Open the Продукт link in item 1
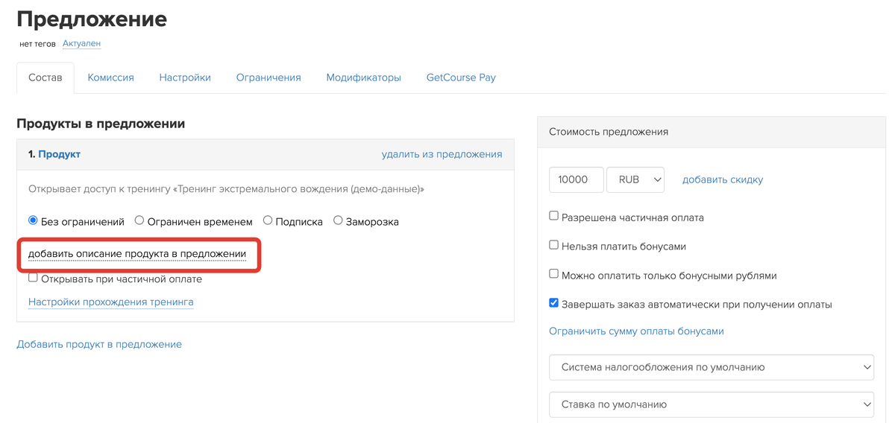895x423 pixels. click(x=59, y=154)
